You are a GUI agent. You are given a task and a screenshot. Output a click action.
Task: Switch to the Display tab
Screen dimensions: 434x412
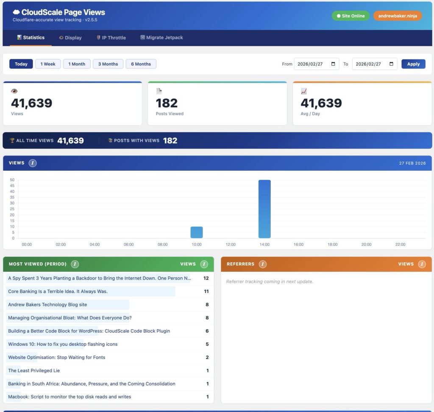tap(70, 37)
